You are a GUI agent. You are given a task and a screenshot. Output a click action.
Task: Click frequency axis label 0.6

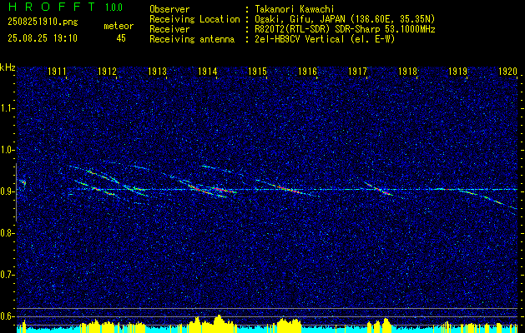coord(6,316)
